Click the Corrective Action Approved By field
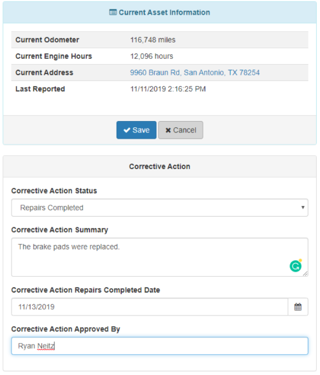 pos(160,346)
